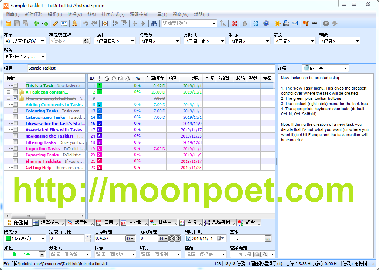379x270 pixels.
Task: Click the red X delete icon
Action: (234, 23)
